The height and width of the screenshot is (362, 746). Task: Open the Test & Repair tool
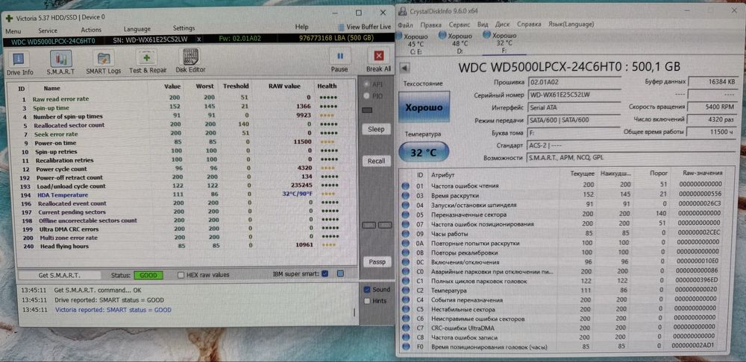147,58
